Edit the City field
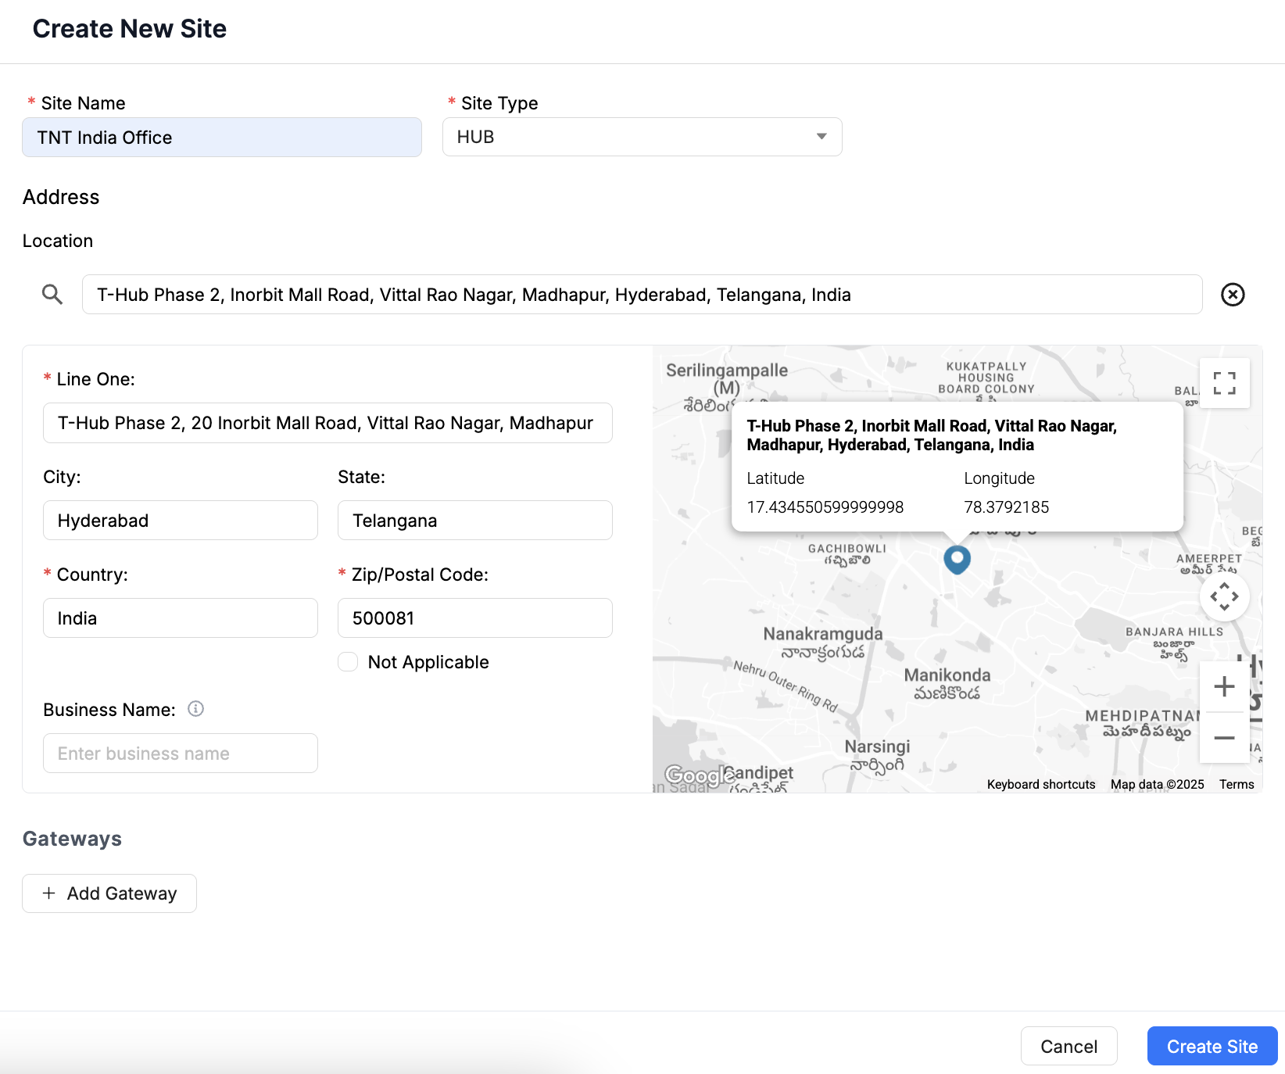Screen dimensions: 1285x1074 pos(181,521)
